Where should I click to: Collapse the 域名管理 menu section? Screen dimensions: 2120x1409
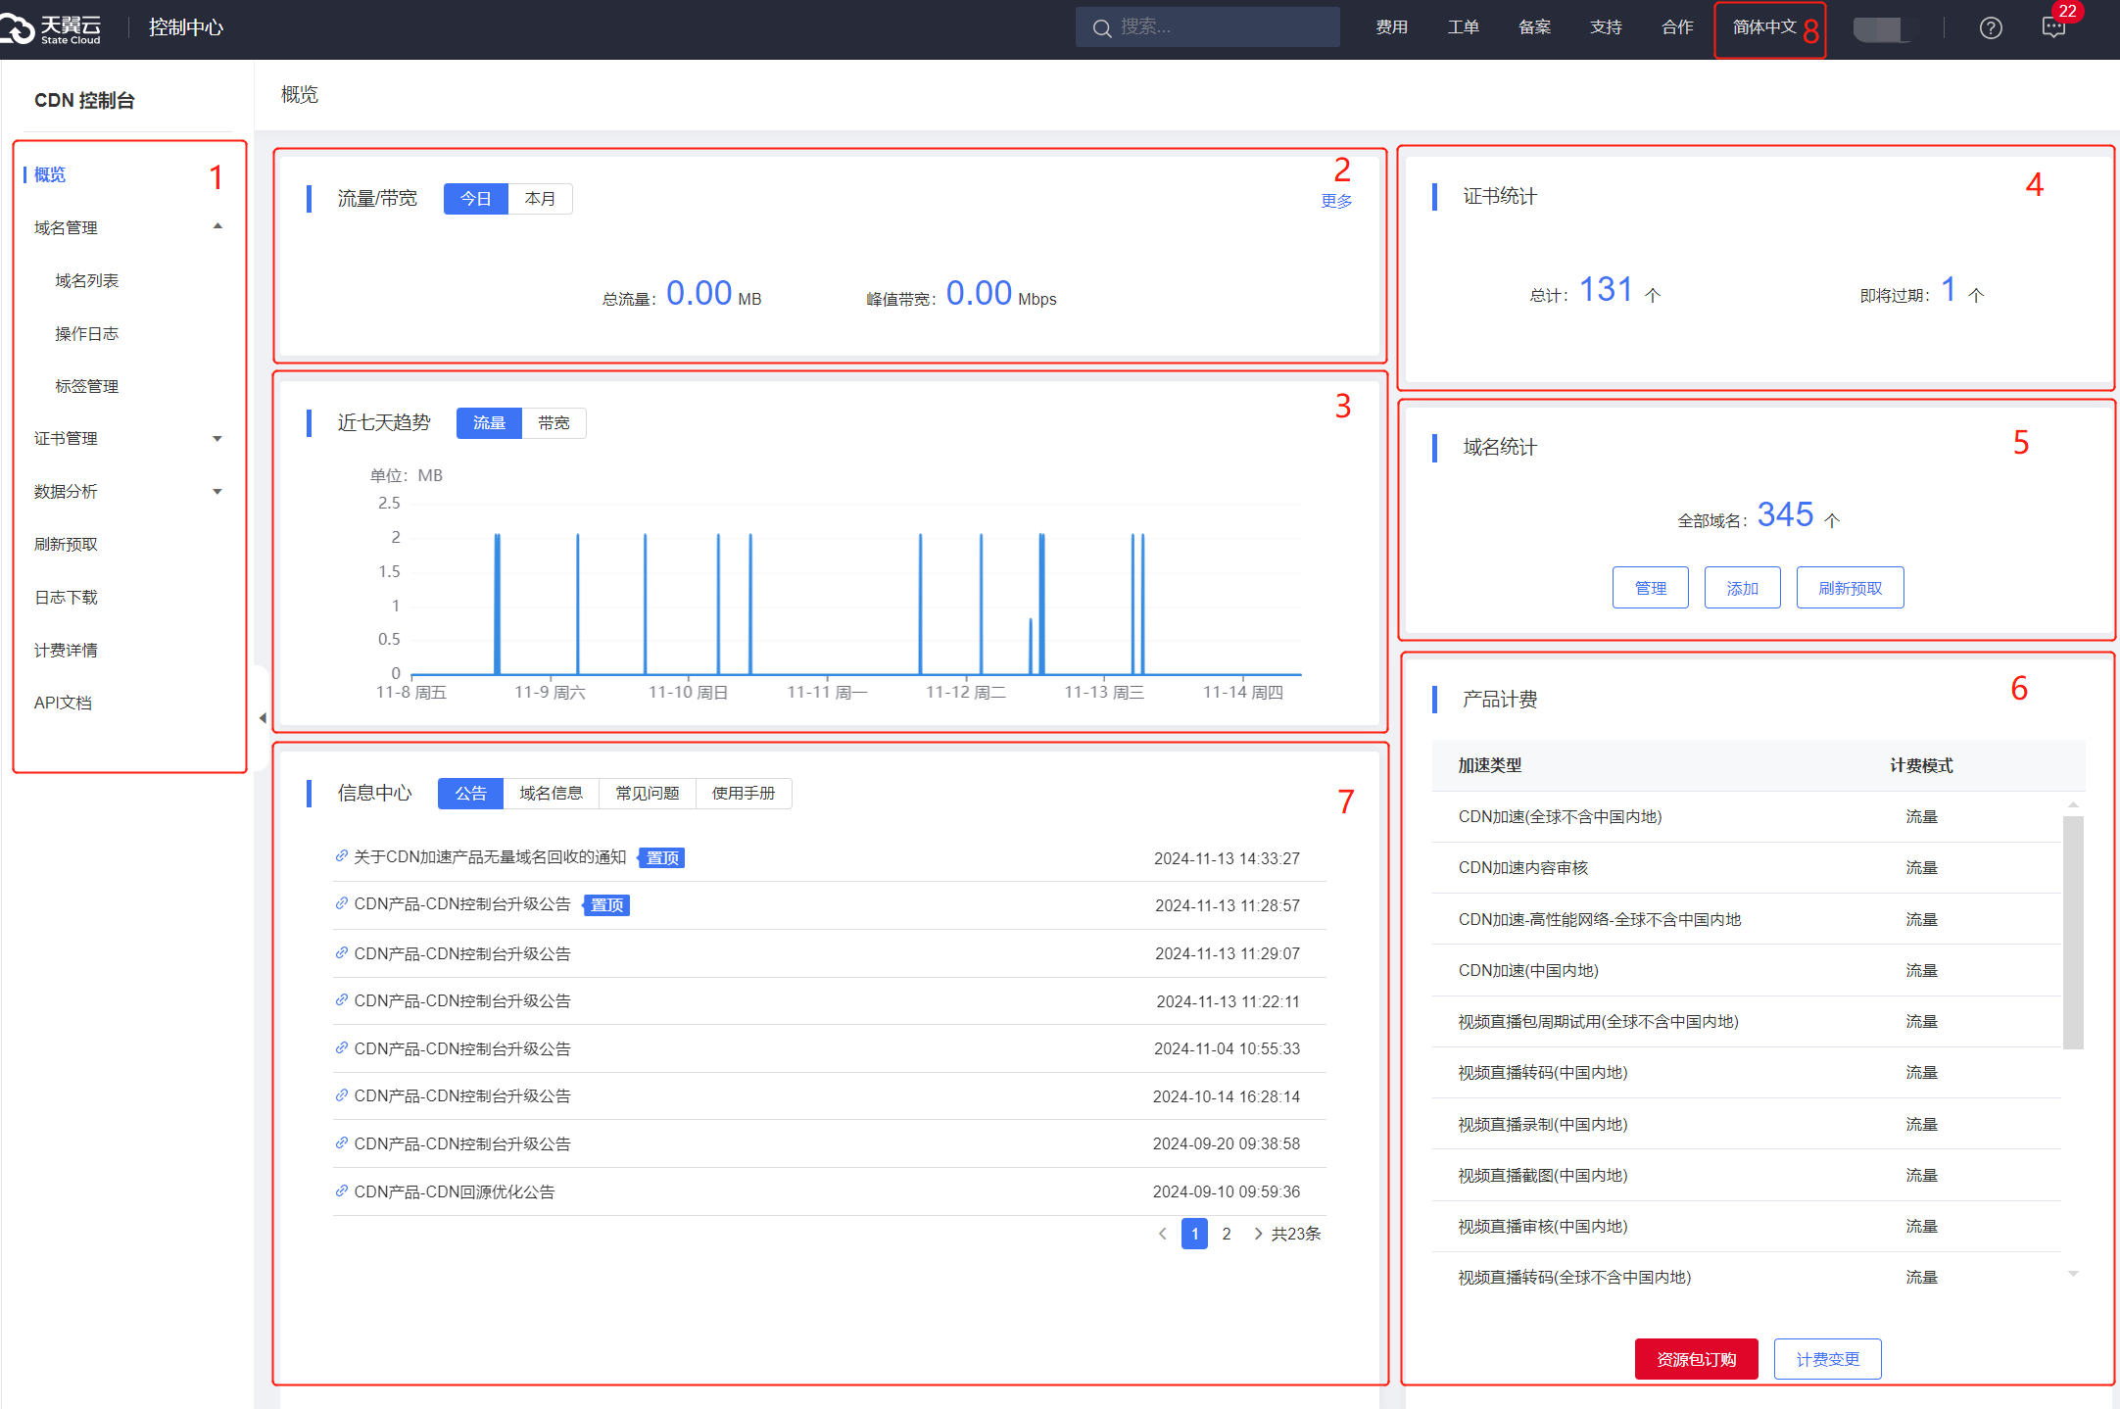217,227
